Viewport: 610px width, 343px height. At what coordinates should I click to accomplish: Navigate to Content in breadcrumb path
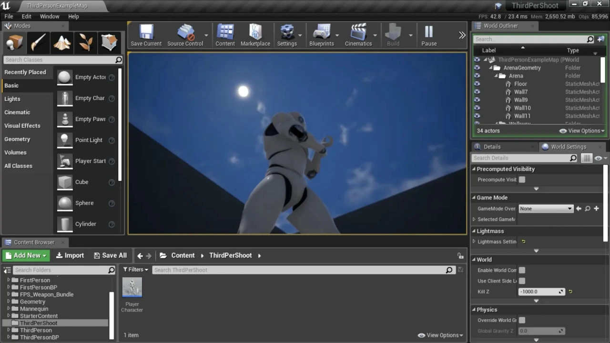tap(183, 255)
